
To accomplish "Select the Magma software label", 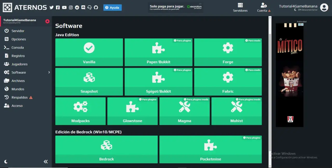I will [x=185, y=121].
